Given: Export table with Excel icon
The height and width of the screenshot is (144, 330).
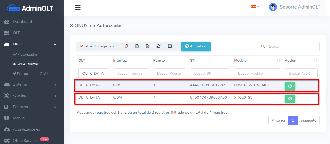Looking at the screenshot, I should pyautogui.click(x=137, y=46).
